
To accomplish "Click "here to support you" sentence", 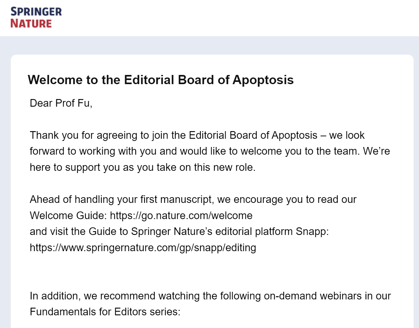I will 142,167.
